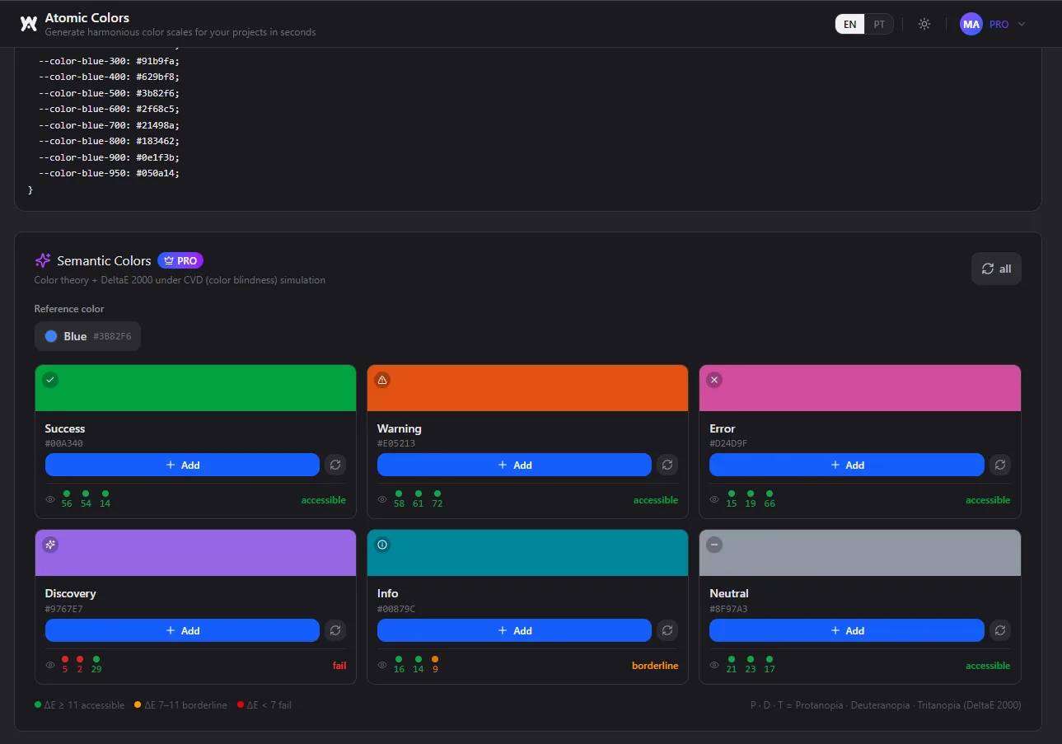Add the Neutral color
The width and height of the screenshot is (1062, 744).
point(847,630)
